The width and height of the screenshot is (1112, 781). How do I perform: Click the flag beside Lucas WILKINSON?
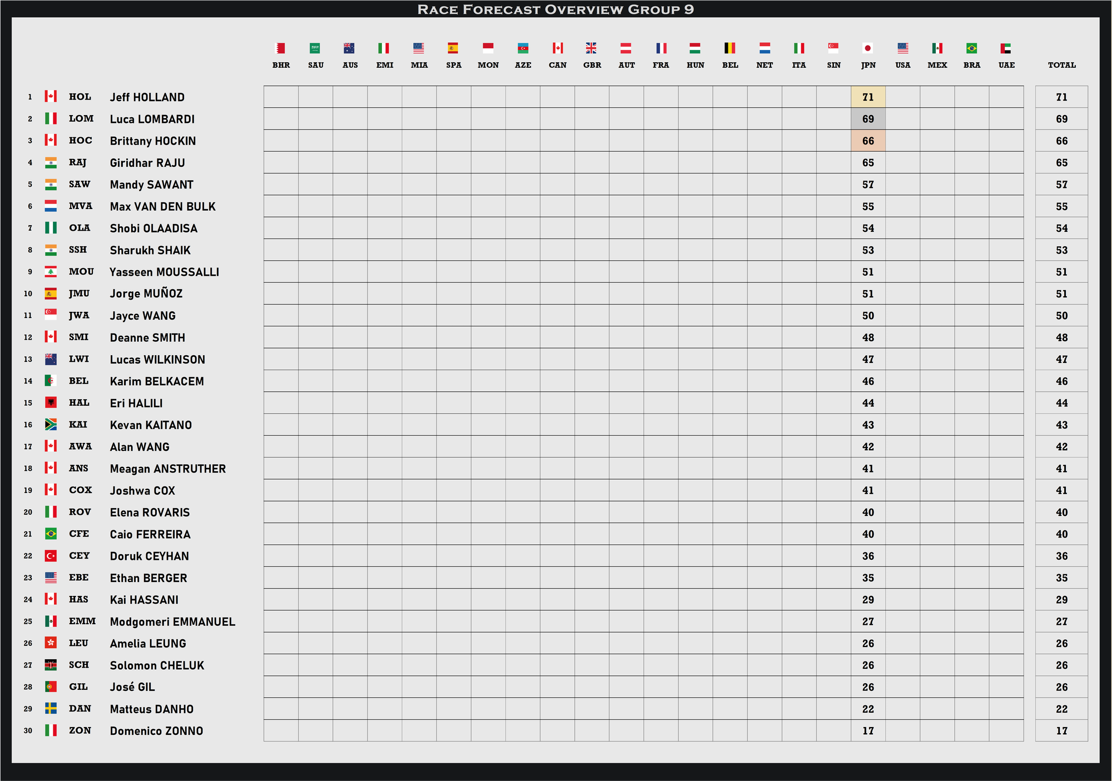point(51,359)
